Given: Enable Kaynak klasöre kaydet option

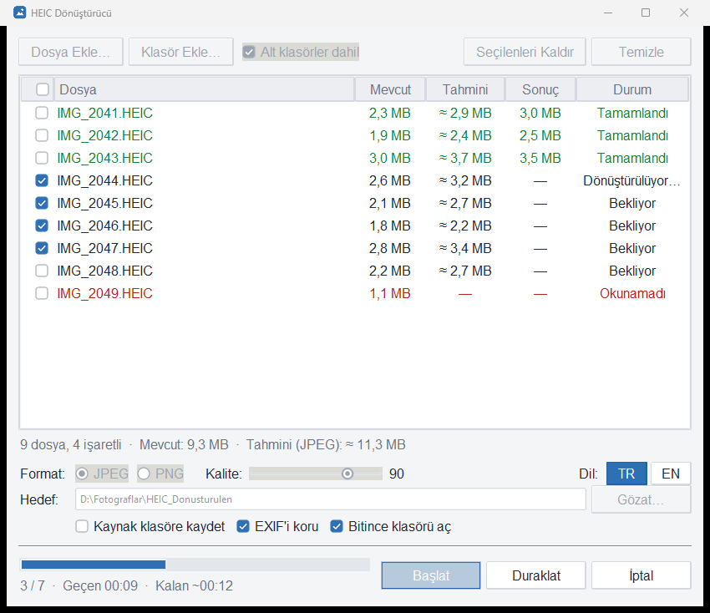Looking at the screenshot, I should 82,526.
